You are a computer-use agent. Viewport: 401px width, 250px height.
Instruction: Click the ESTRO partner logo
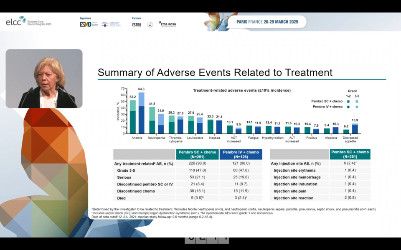click(137, 25)
